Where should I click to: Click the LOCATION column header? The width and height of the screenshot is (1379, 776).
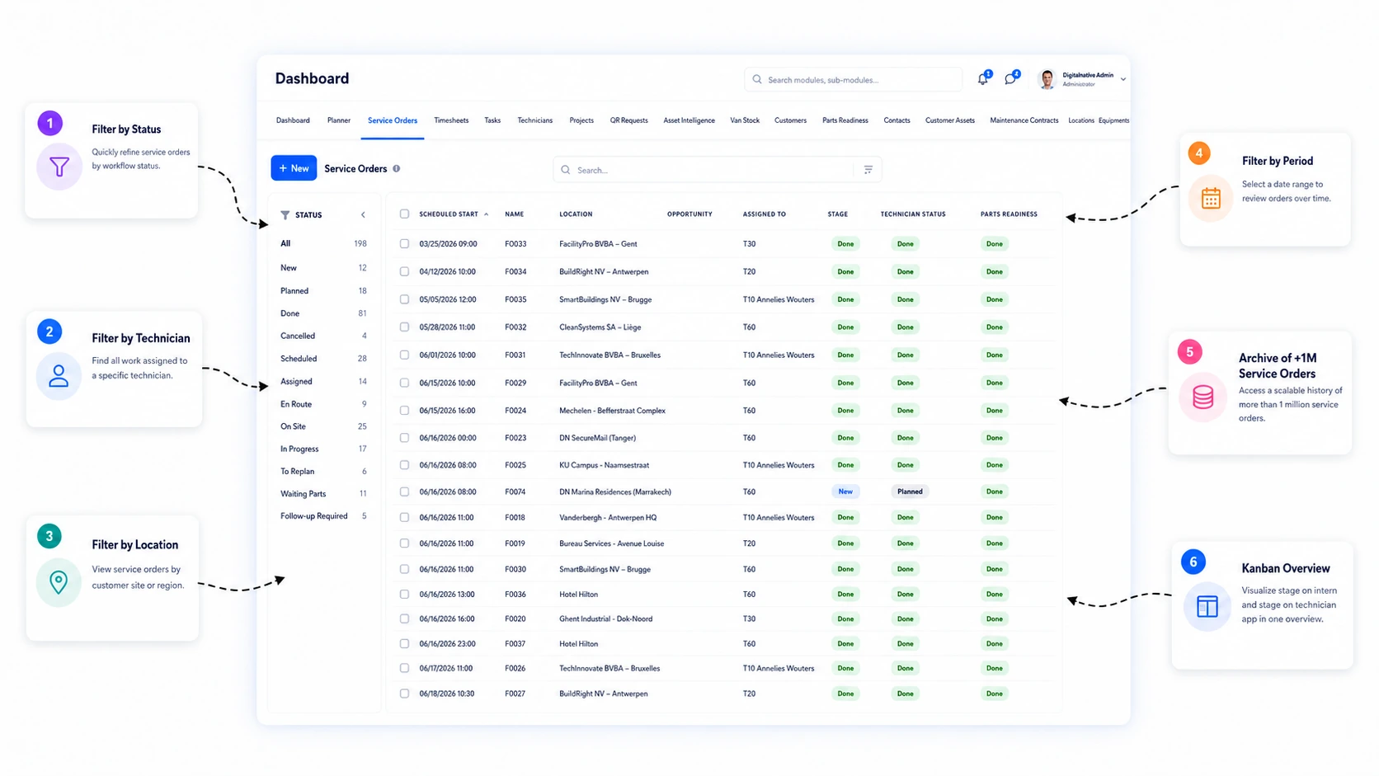[x=576, y=214]
